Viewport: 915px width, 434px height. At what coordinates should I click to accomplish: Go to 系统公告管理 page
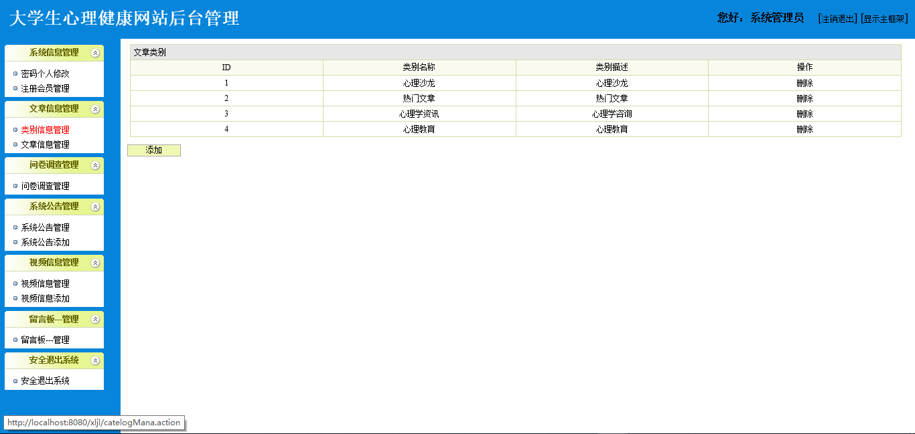point(45,227)
